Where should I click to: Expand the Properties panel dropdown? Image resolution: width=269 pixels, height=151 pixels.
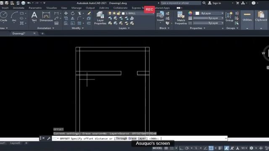(x=198, y=28)
